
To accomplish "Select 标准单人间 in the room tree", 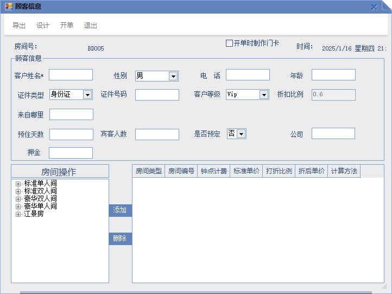I will [x=41, y=183].
